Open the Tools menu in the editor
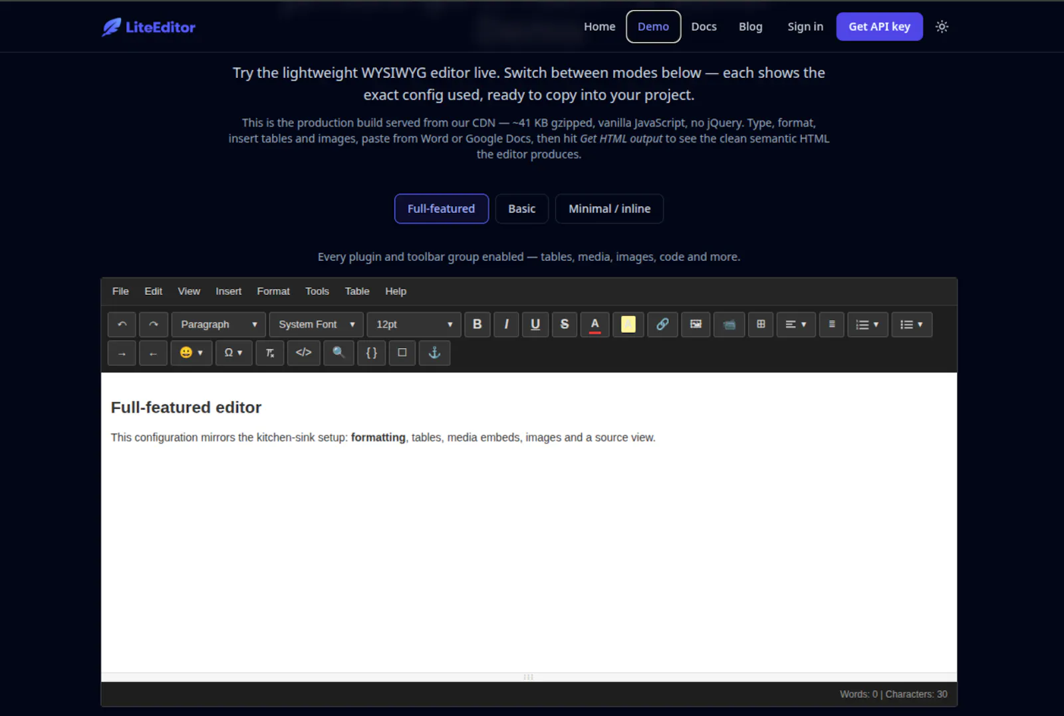The image size is (1064, 716). click(x=317, y=291)
